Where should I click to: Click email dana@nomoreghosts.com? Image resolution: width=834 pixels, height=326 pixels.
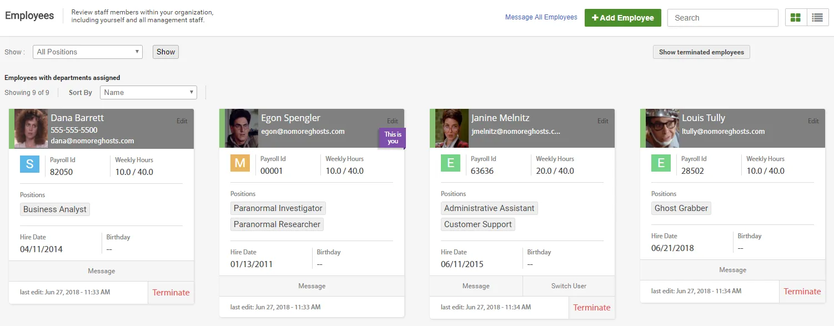[x=93, y=141]
